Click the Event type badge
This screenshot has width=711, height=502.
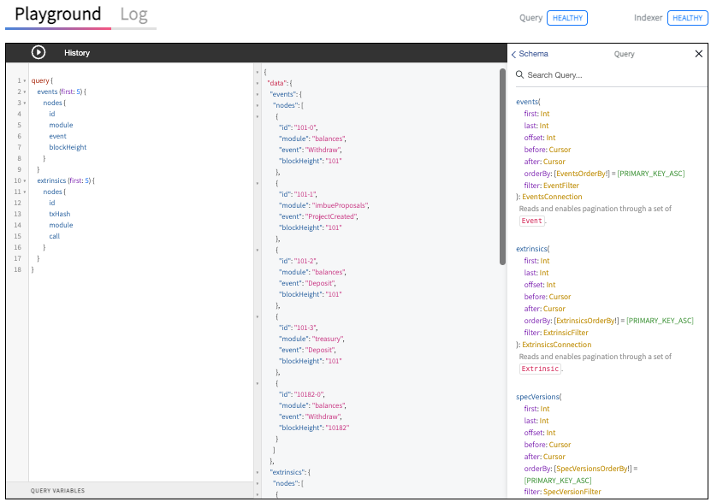tap(531, 221)
